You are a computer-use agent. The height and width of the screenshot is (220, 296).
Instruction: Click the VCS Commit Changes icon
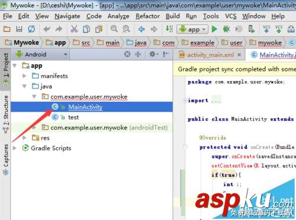tap(279, 29)
